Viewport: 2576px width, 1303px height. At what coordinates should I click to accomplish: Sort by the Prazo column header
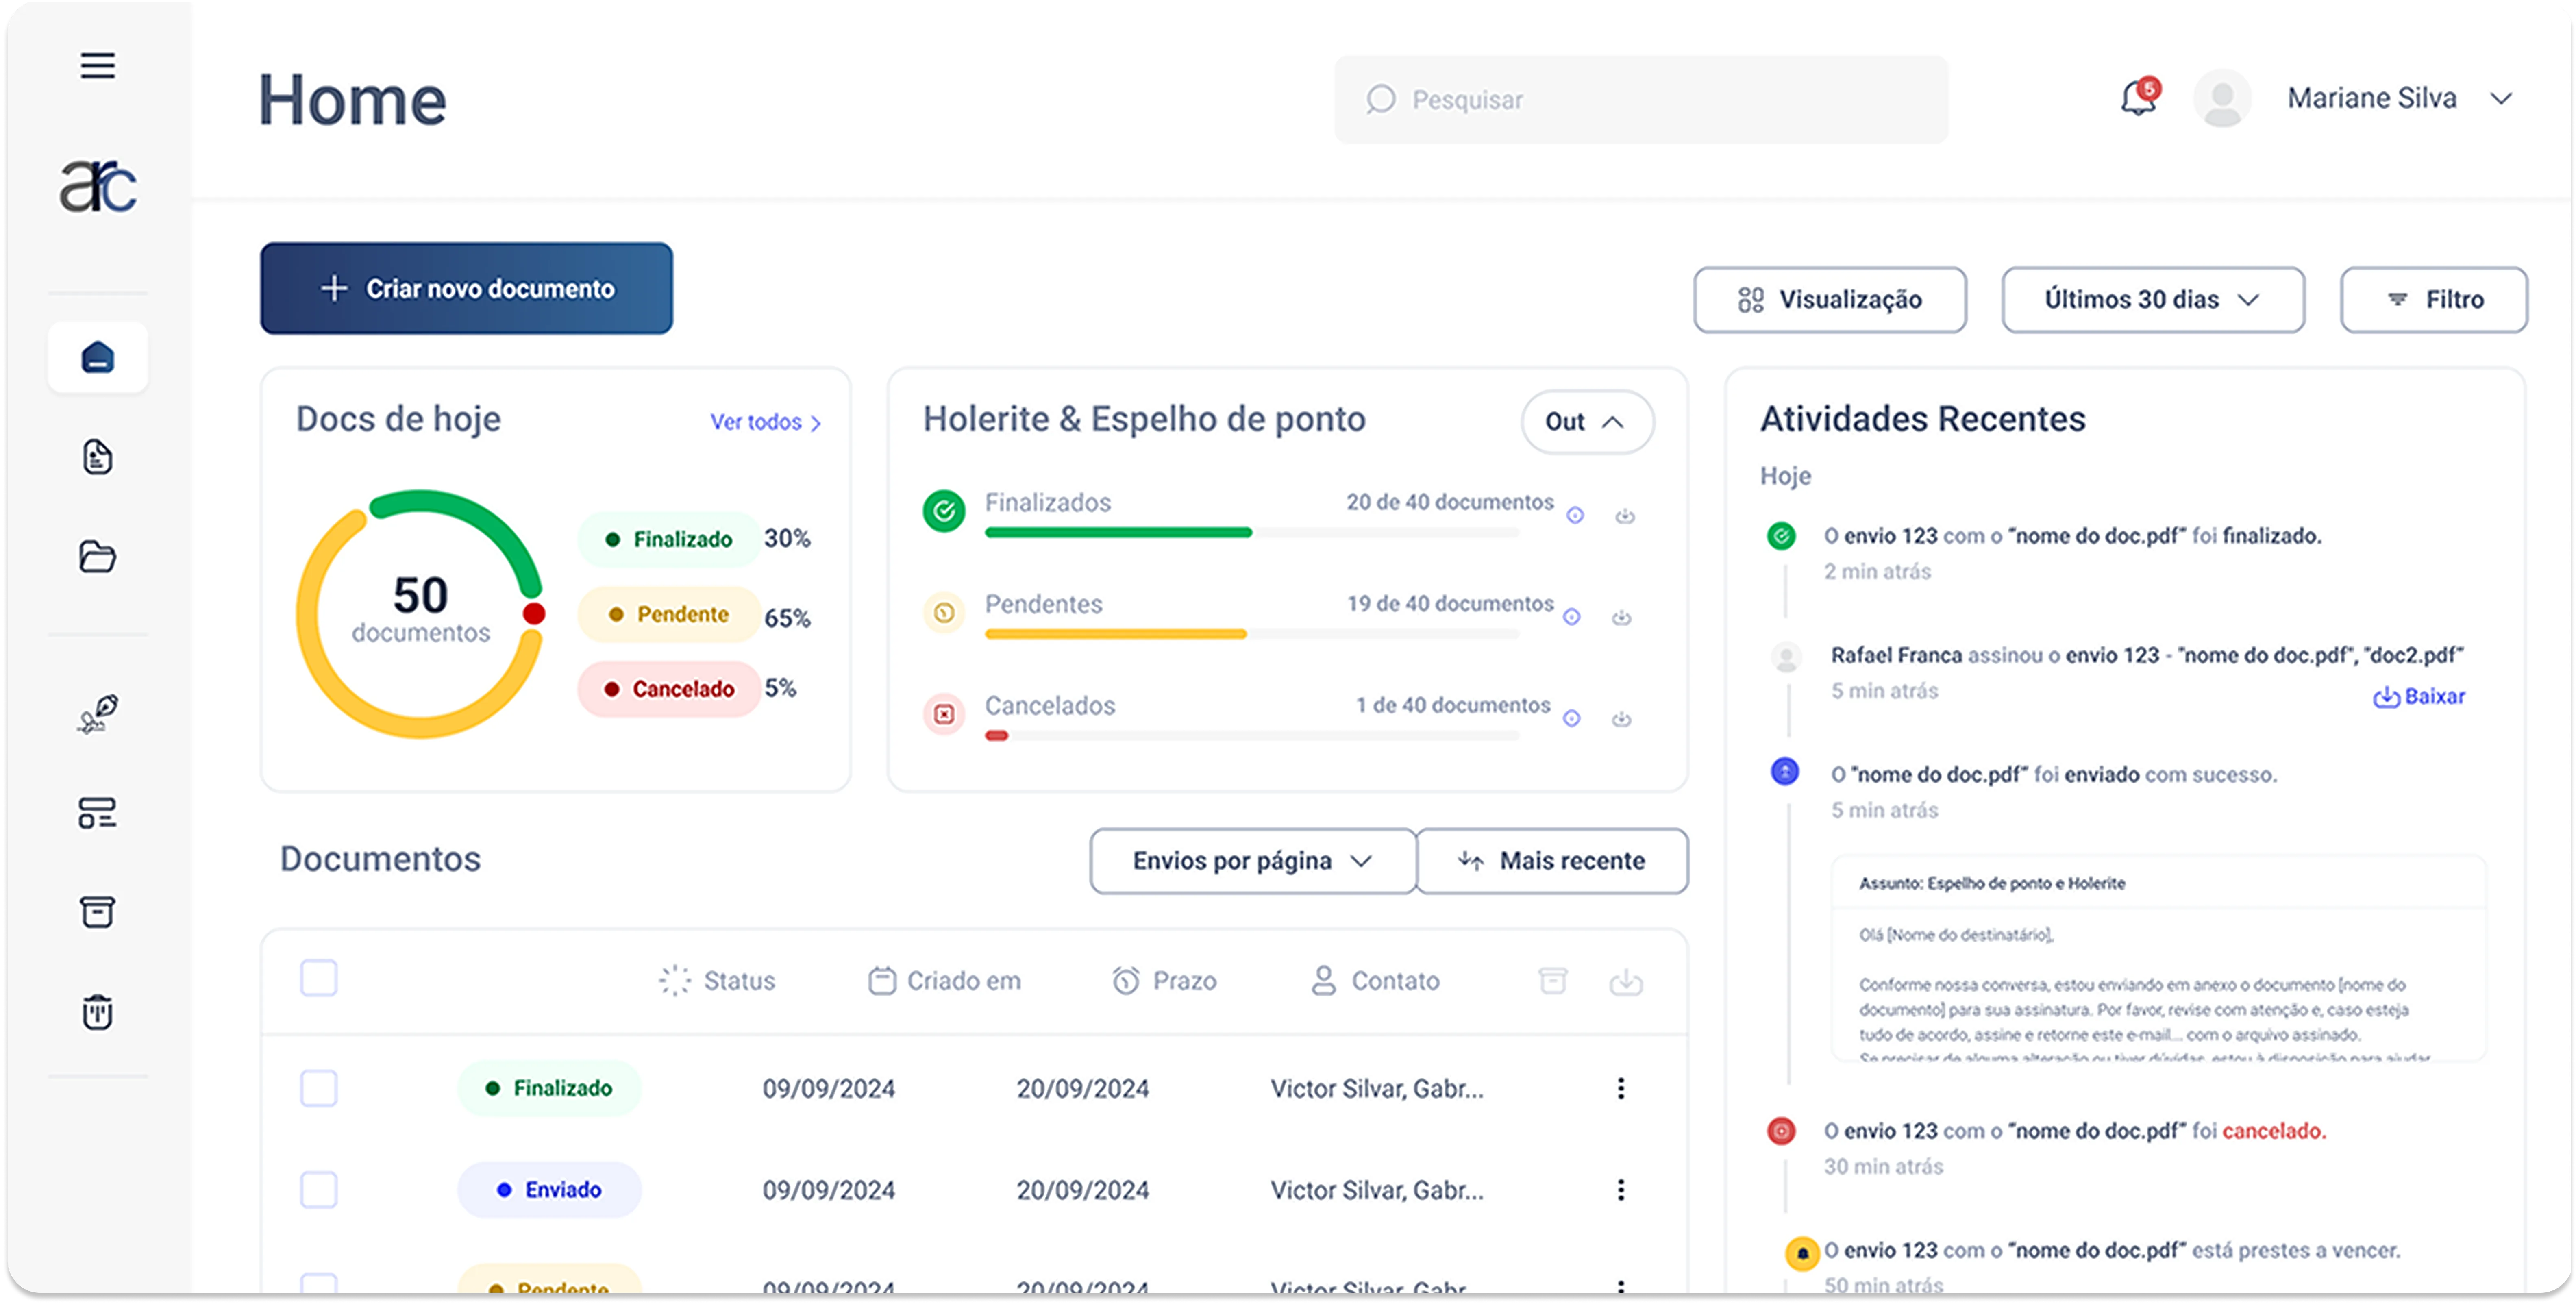(x=1164, y=981)
